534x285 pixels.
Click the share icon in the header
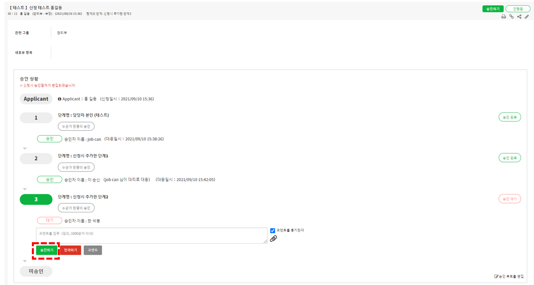pyautogui.click(x=519, y=17)
